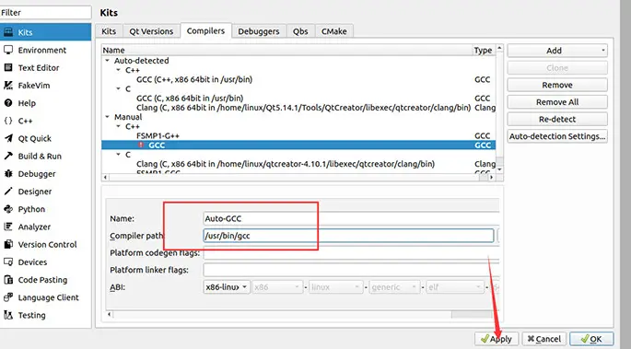Viewport: 631px width, 349px height.
Task: Open the Code Pasting icon
Action: [x=8, y=280]
